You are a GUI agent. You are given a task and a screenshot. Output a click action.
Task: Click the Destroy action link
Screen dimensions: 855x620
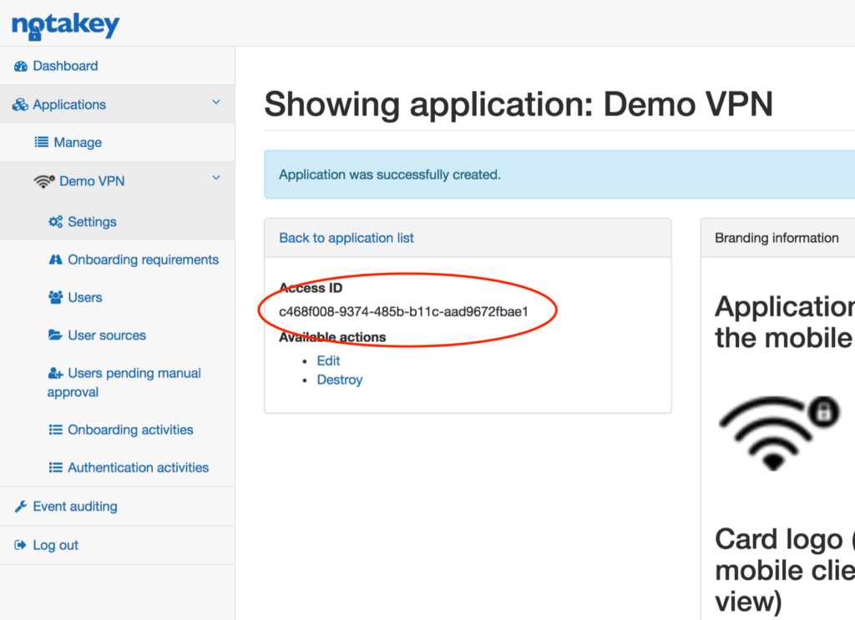pos(339,380)
